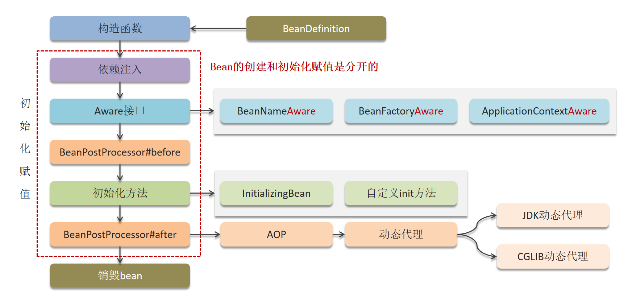This screenshot has width=632, height=294.
Task: Select the Aware接口 box
Action: point(120,111)
